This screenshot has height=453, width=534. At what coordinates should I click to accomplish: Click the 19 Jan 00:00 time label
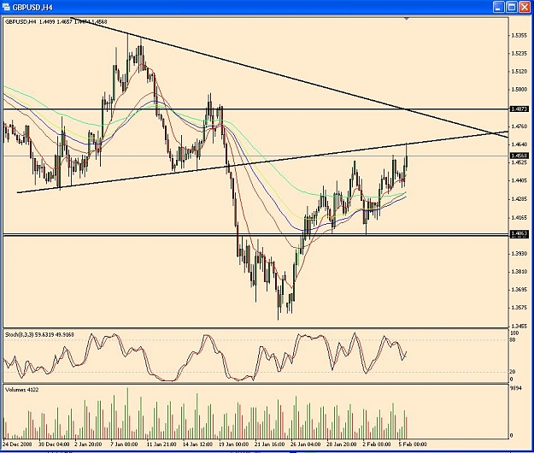tap(233, 444)
